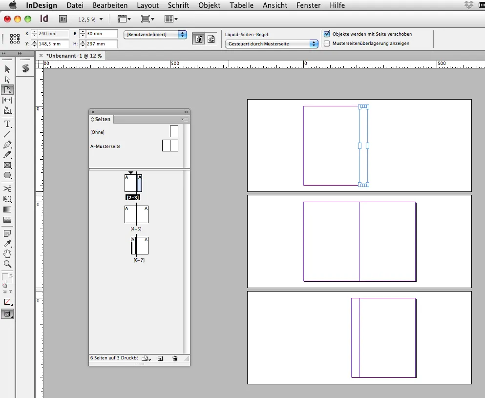Apply None color swatch in the toolbar
This screenshot has height=398, width=485.
coord(7,302)
